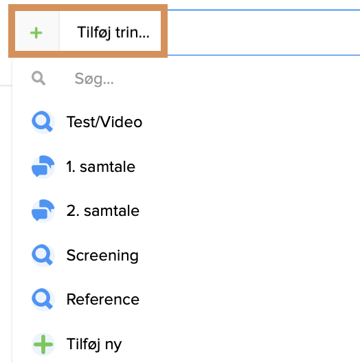Open the Tilføj ny link text
Screen dimensions: 360x363
pos(94,344)
